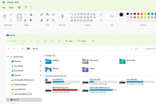Screen dimensions: 156x104
Task: Select the Pencil tool in Paint
Action: pyautogui.click(x=42, y=14)
